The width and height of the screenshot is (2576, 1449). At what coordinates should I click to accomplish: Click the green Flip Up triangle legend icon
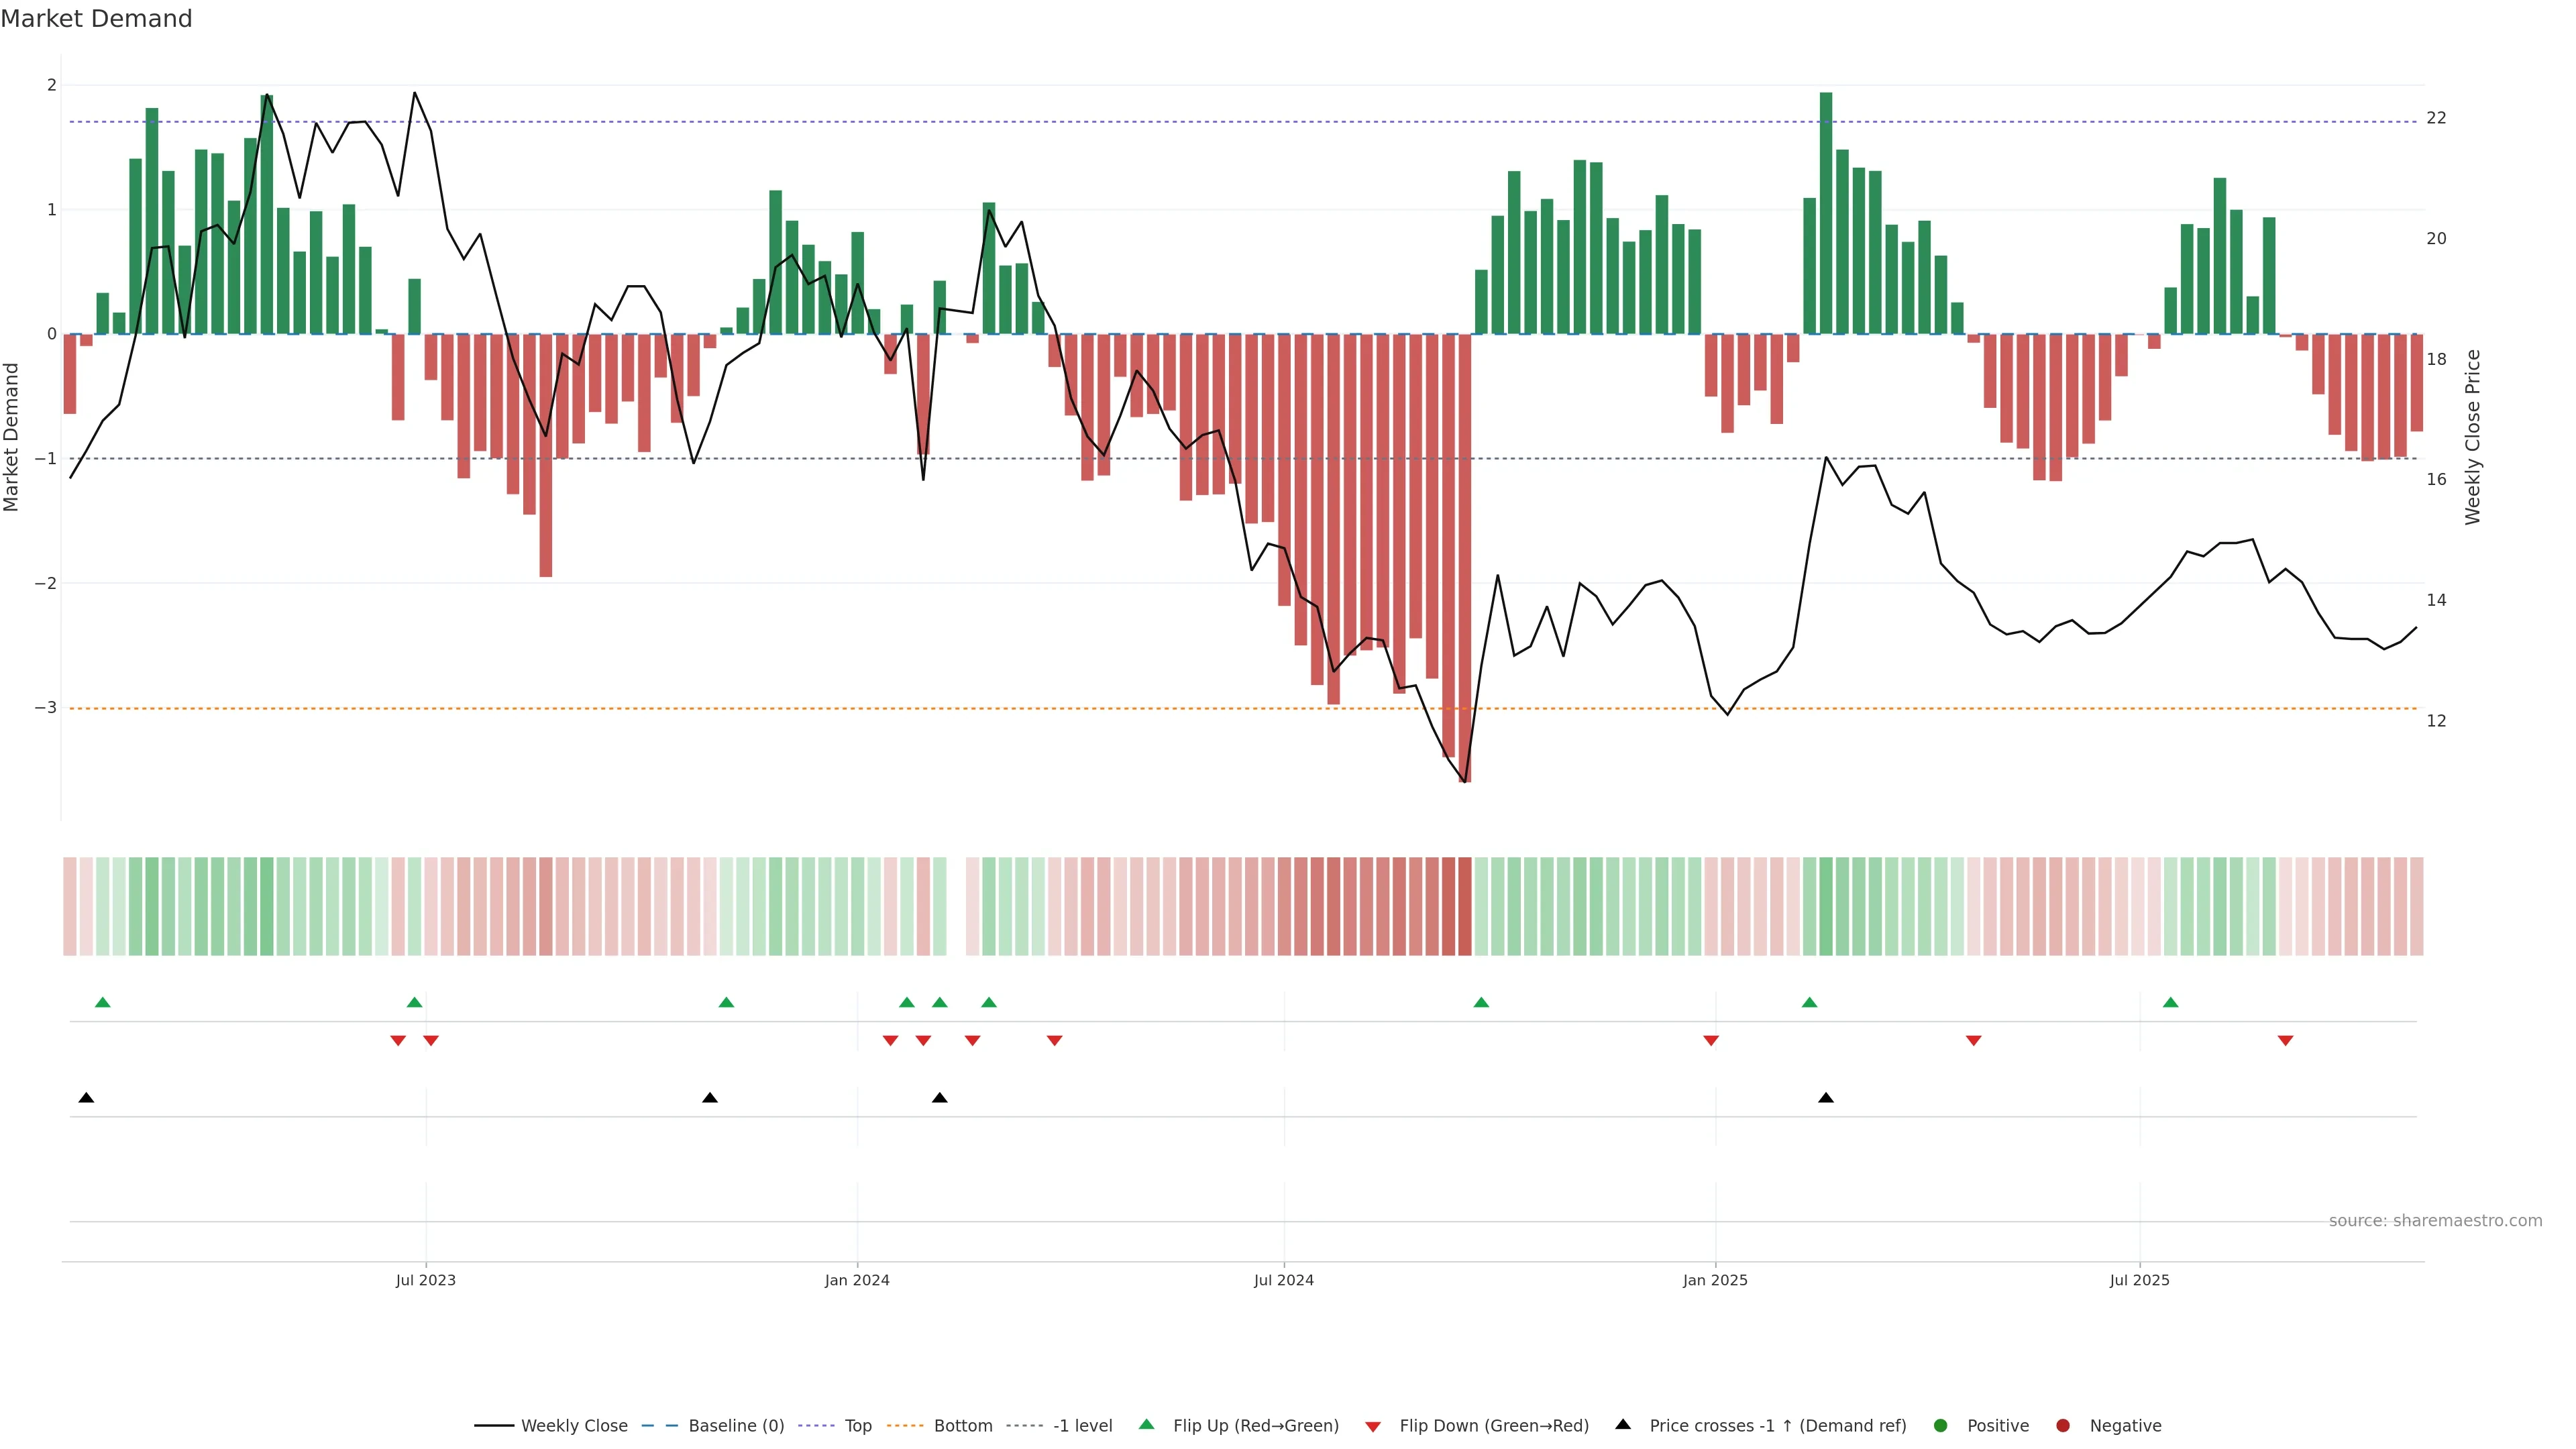[x=1146, y=1424]
